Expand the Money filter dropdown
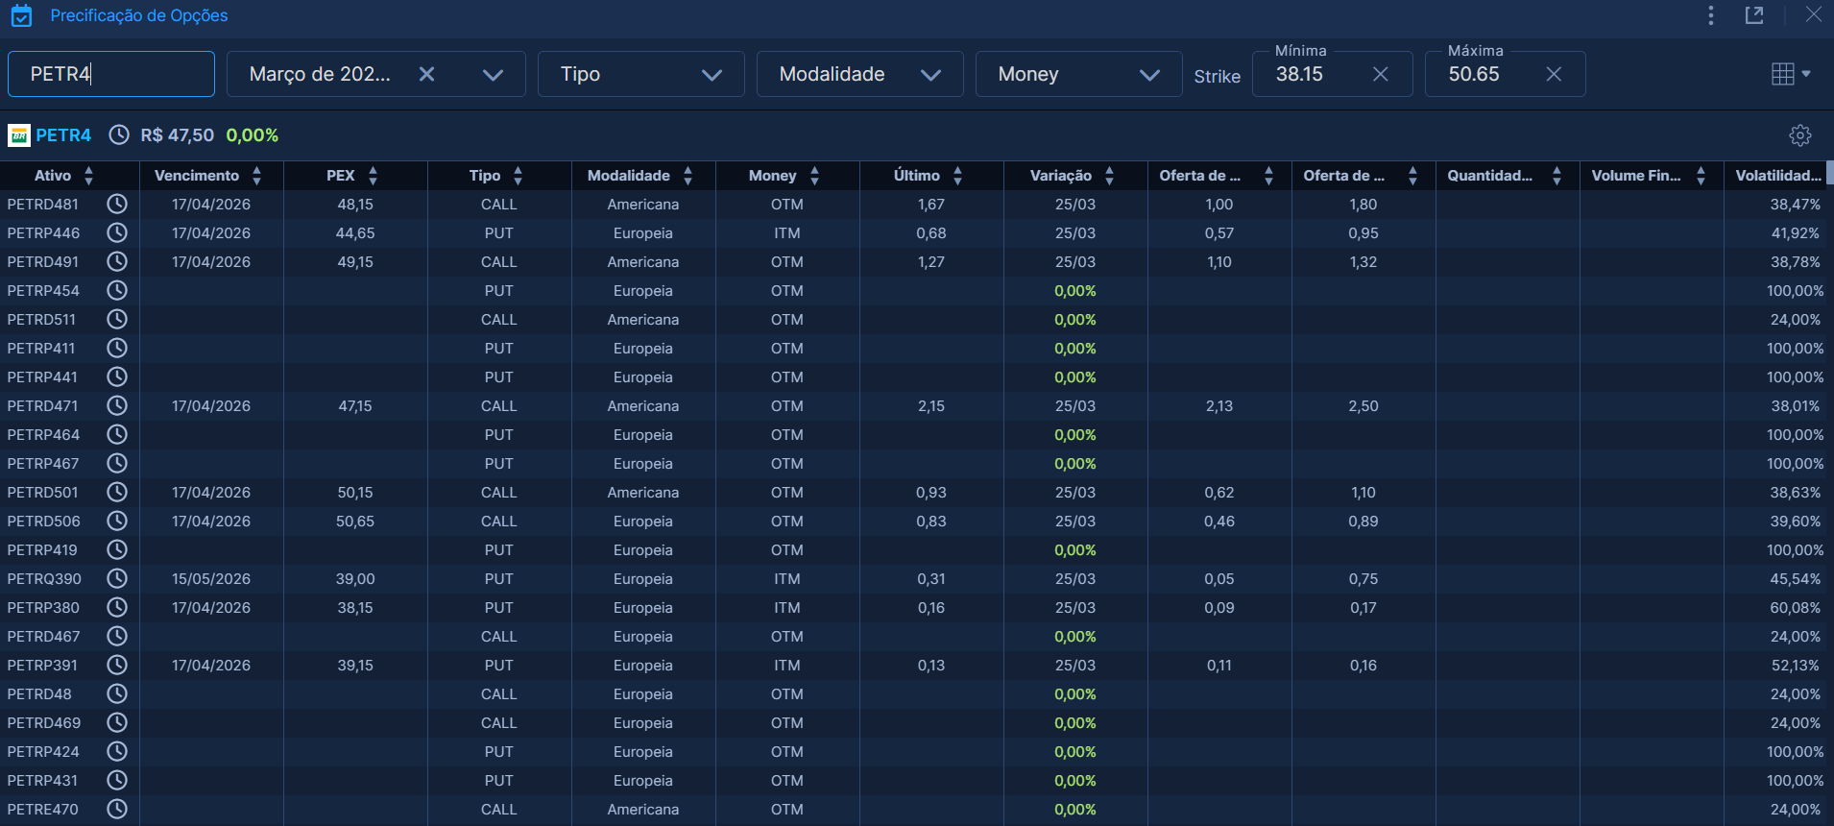This screenshot has height=826, width=1834. click(x=1148, y=75)
